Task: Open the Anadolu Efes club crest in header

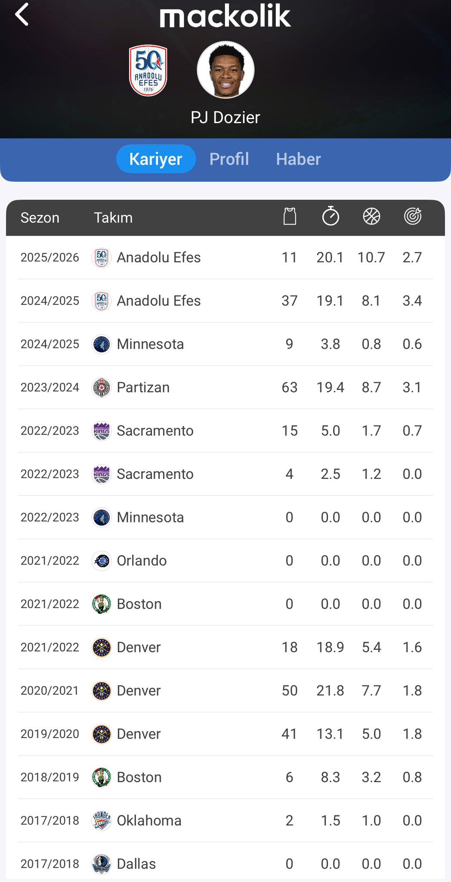Action: [x=148, y=70]
